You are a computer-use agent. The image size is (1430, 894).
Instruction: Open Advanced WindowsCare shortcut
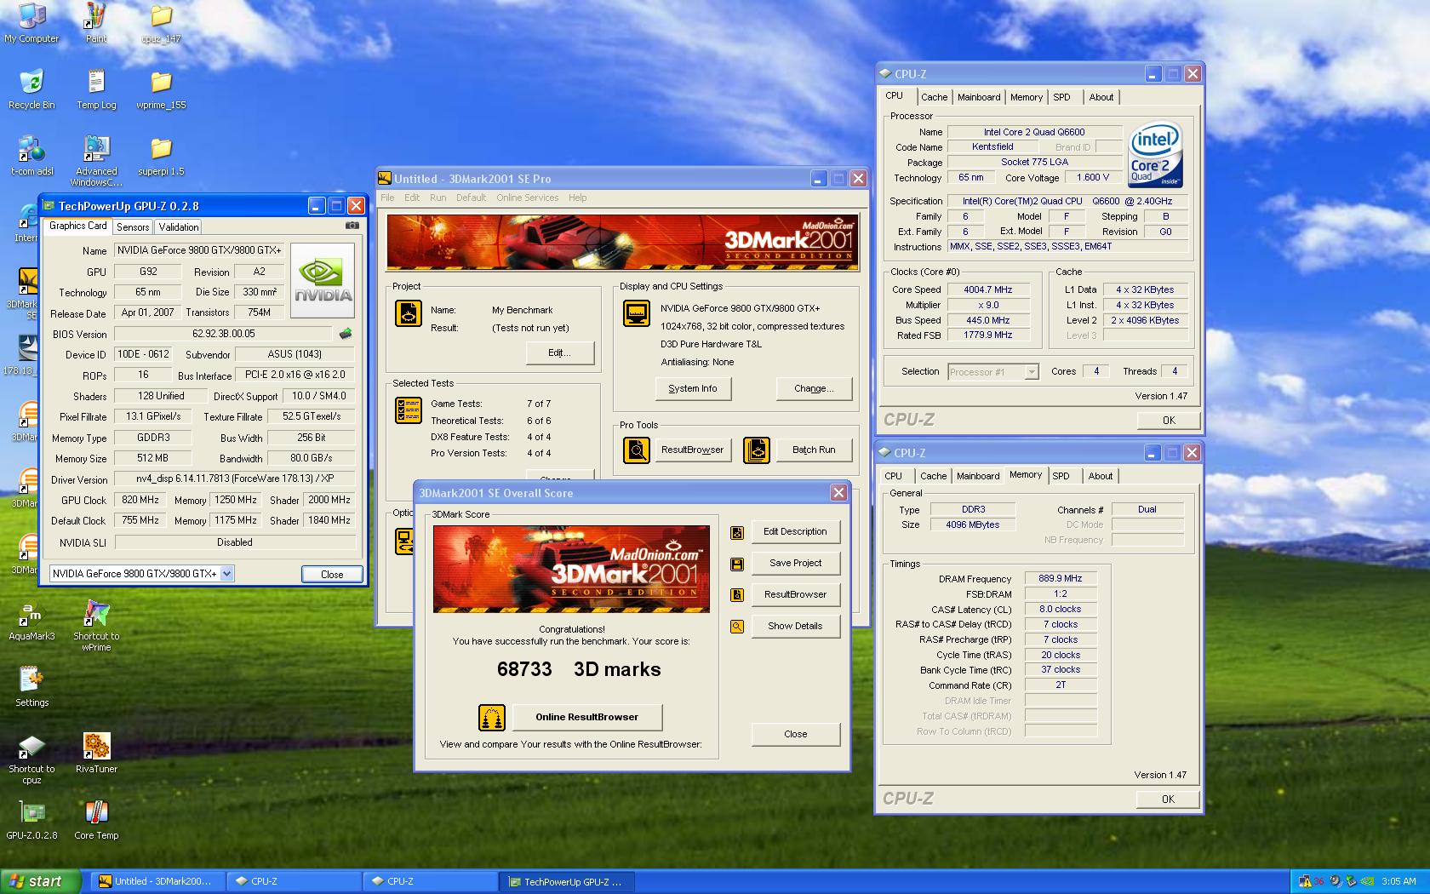click(x=96, y=161)
